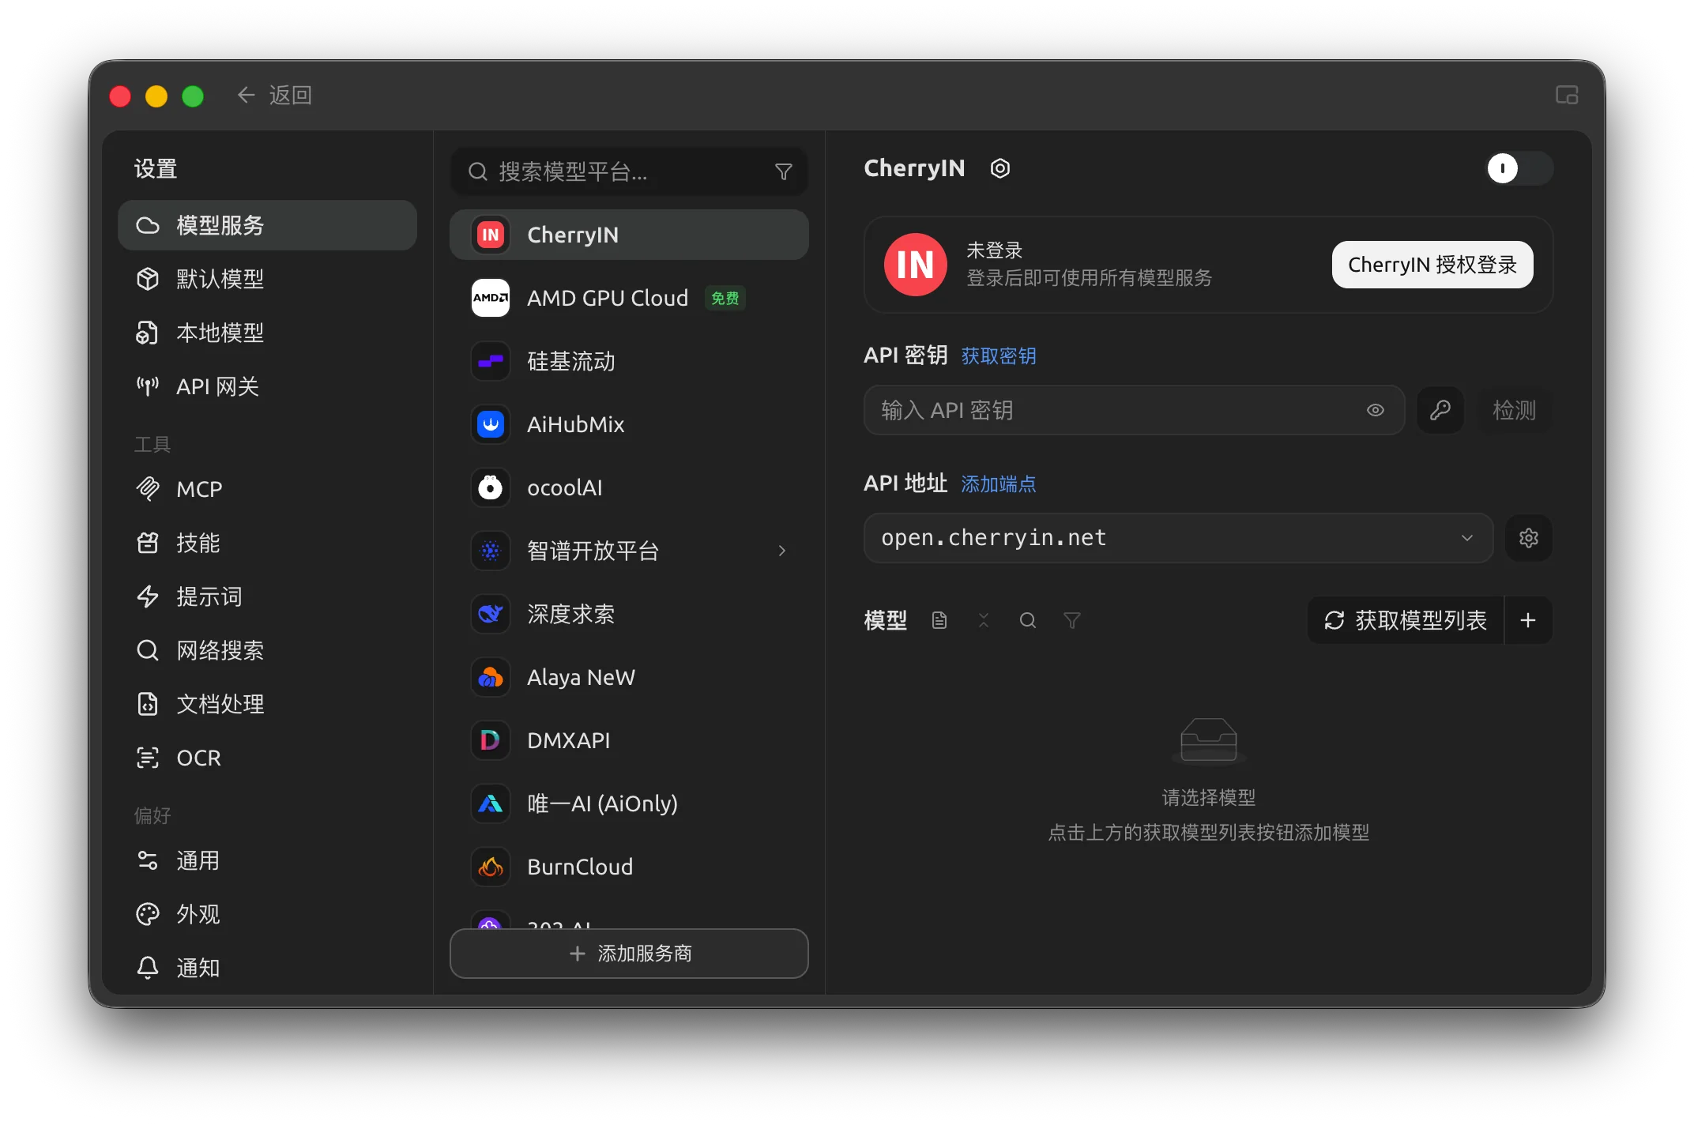
Task: Toggle the CherryIN provider enable switch
Action: [x=1519, y=168]
